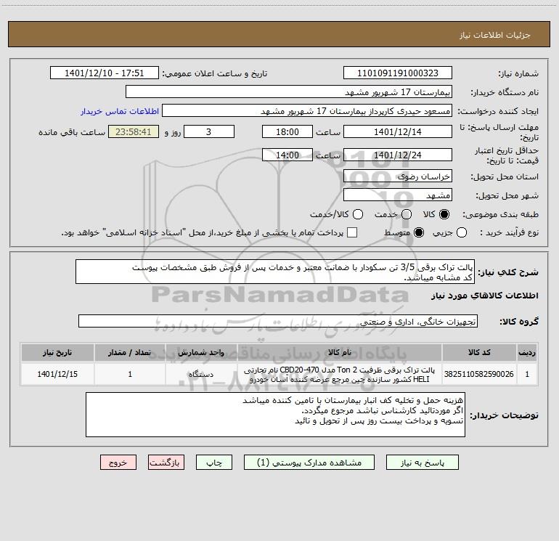Select the خدمت radio button
This screenshot has height=541, width=559.
(x=407, y=214)
